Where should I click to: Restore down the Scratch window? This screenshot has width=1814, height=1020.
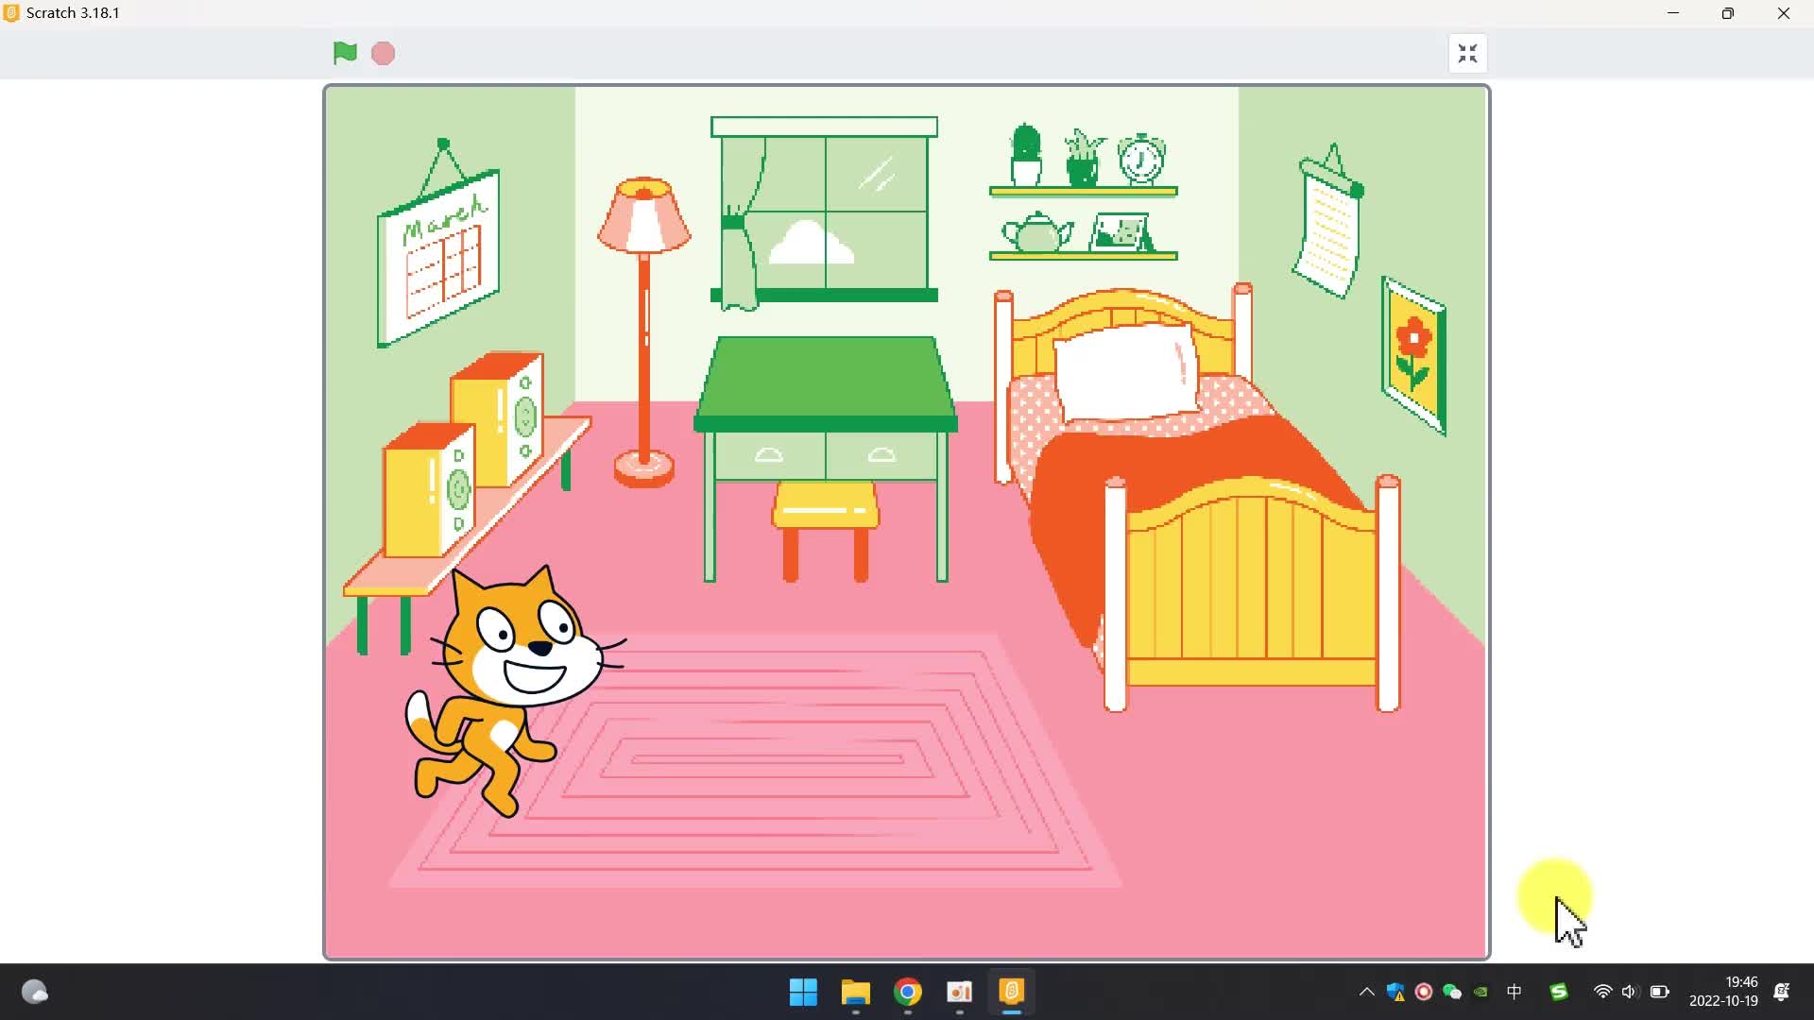coord(1728,13)
